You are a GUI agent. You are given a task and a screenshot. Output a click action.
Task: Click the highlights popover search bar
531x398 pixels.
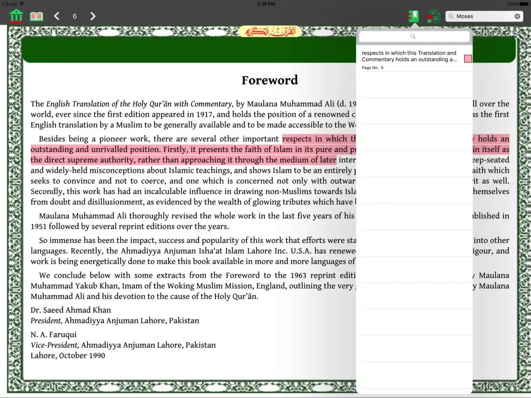point(414,36)
